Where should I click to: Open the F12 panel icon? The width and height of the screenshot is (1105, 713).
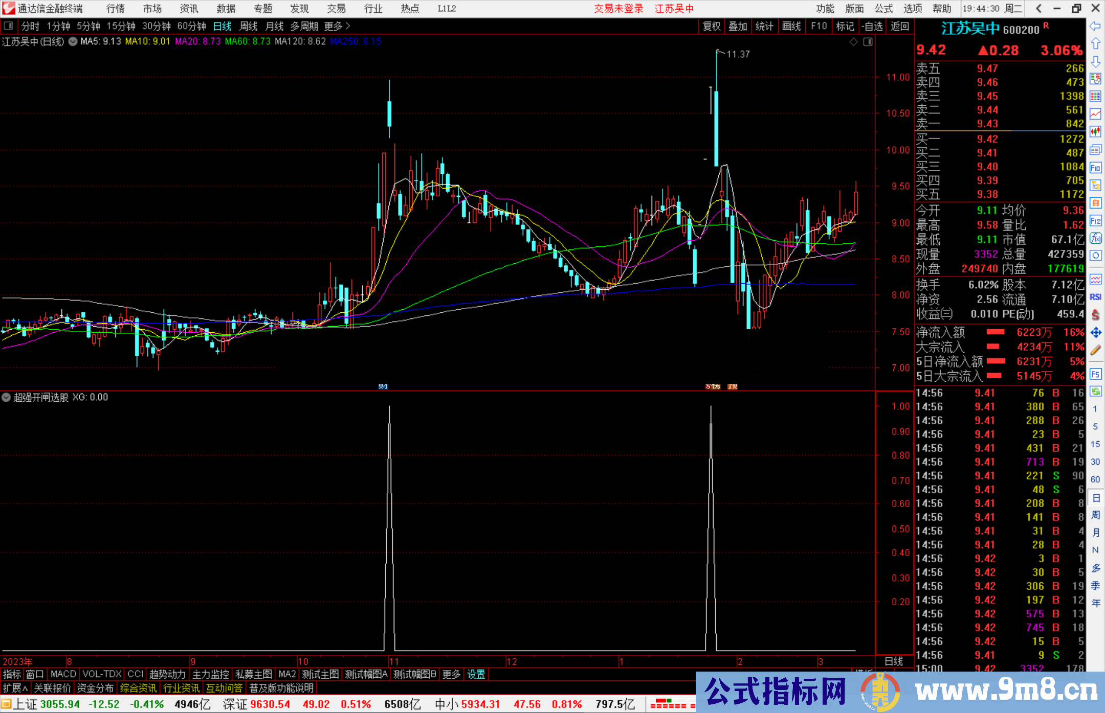[1096, 221]
